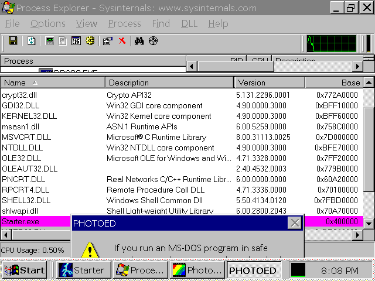Click the crosshair Find Window's Process icon
Image resolution: width=375 pixels, height=281 pixels.
tap(153, 41)
